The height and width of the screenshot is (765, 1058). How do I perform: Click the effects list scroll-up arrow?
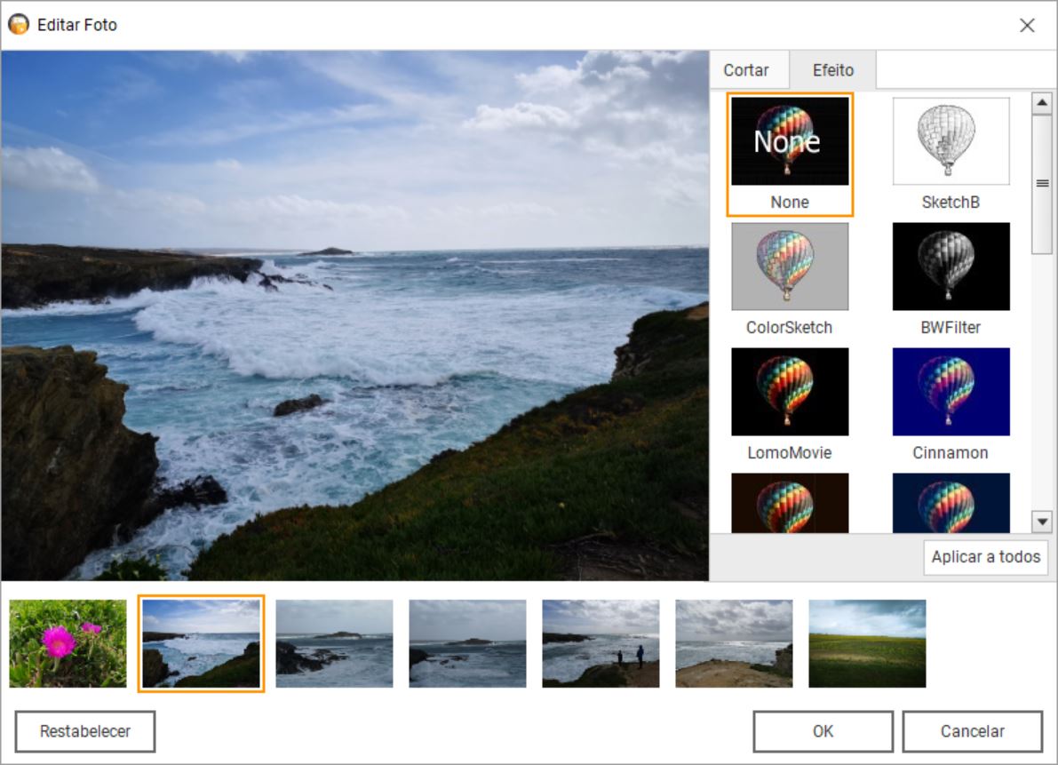tap(1042, 103)
